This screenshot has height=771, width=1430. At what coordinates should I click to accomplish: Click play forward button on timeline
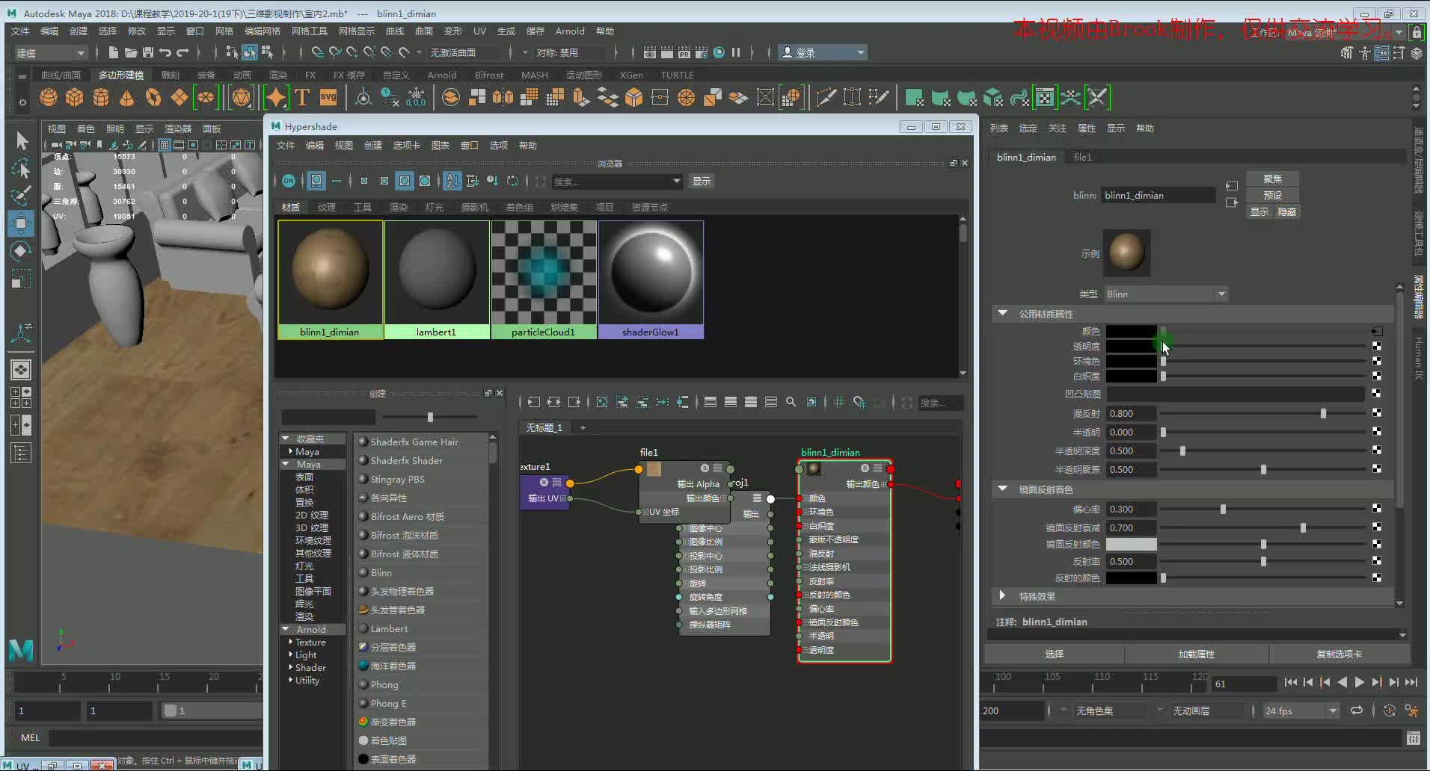pos(1359,682)
